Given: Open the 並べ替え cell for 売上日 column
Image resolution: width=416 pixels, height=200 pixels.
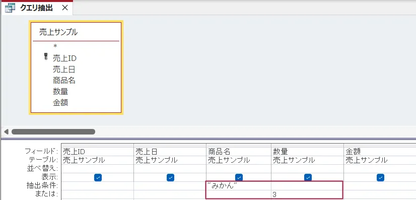Looking at the screenshot, I should coord(170,169).
